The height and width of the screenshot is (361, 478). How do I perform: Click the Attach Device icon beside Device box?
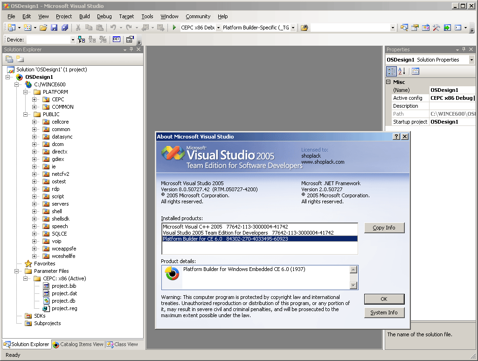pyautogui.click(x=82, y=39)
